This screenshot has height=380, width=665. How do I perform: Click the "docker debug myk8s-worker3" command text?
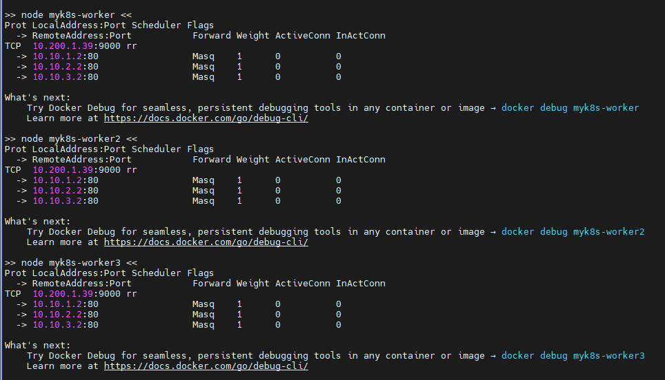point(573,356)
